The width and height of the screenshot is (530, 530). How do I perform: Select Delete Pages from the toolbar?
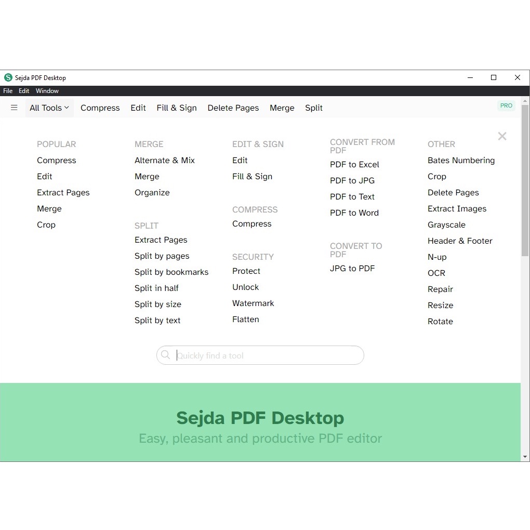233,108
